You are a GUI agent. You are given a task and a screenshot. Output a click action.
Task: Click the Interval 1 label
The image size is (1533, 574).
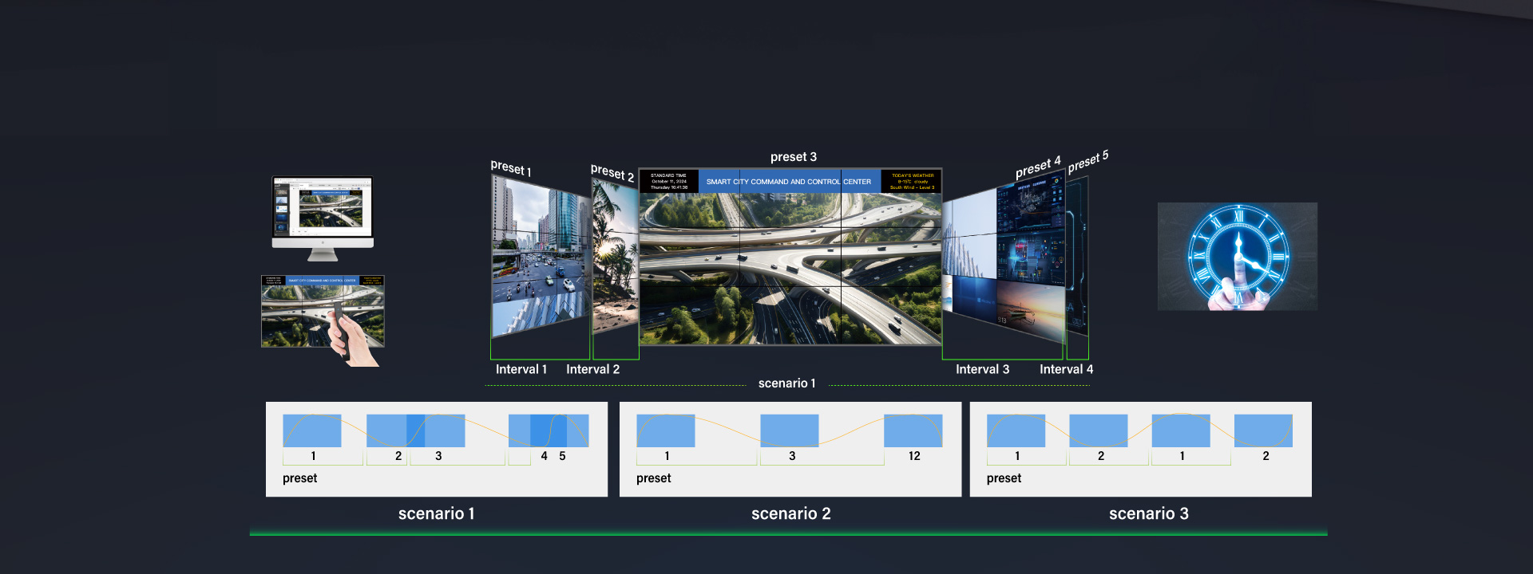click(521, 369)
